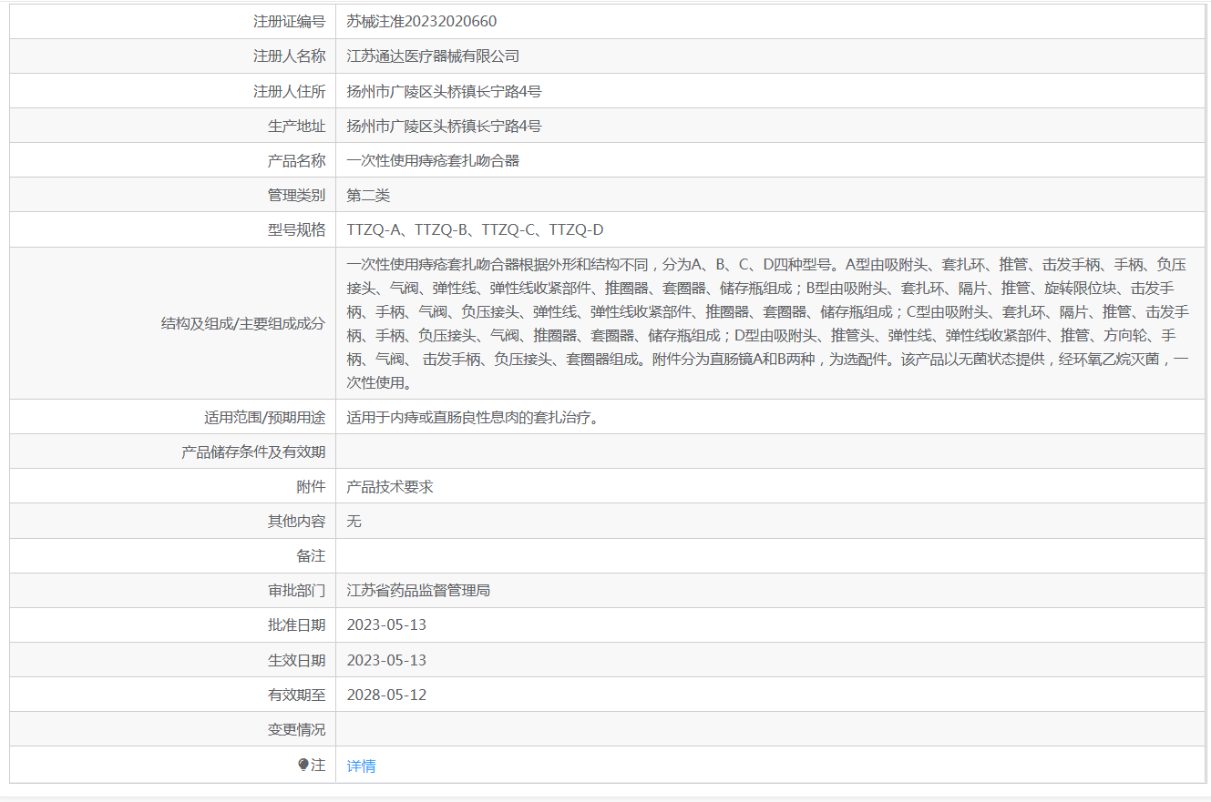Select registration number 苏械注准20232020660
Viewport: 1211px width, 802px height.
coord(422,21)
